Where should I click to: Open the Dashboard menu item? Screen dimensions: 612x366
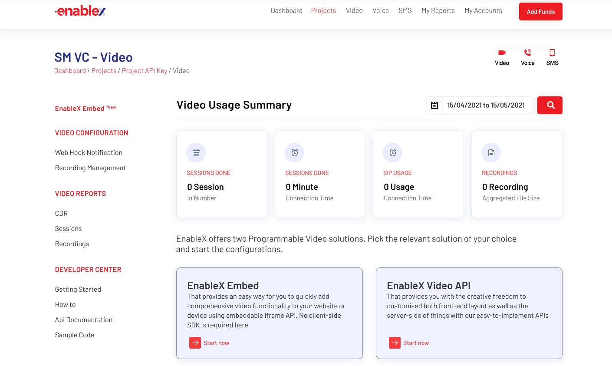[x=286, y=11]
